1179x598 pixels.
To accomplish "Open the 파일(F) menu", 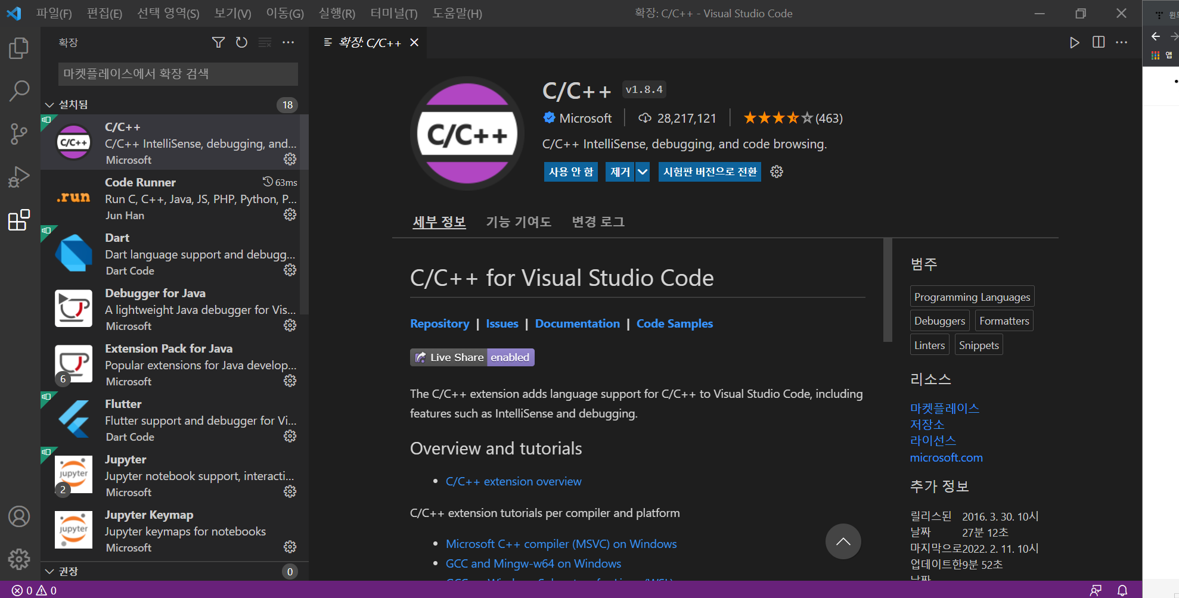I will click(x=54, y=13).
